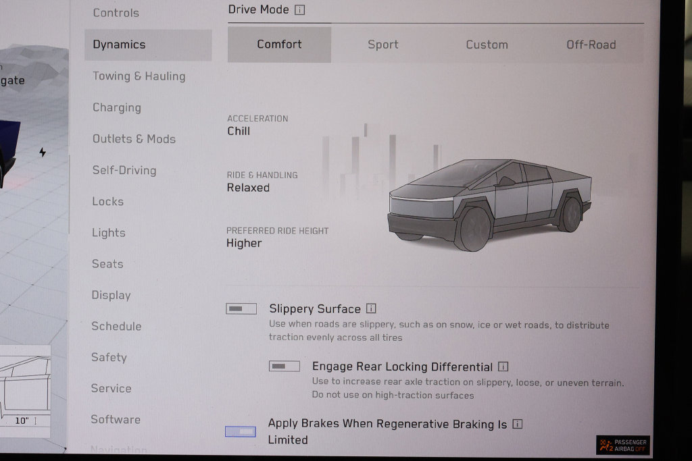Open the Seats menu
This screenshot has width=692, height=461.
click(107, 264)
